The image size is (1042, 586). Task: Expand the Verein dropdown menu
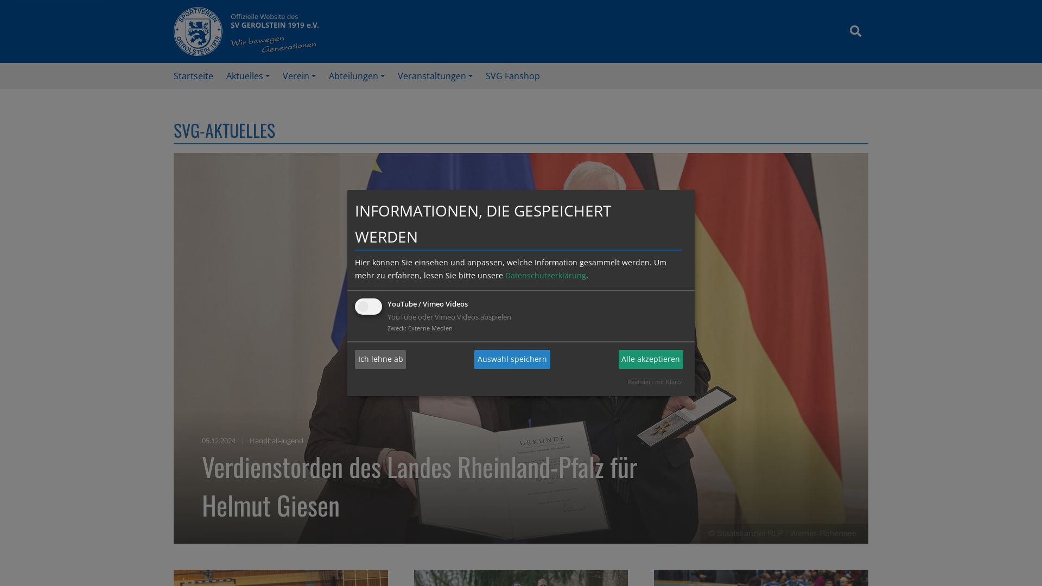[x=299, y=76]
